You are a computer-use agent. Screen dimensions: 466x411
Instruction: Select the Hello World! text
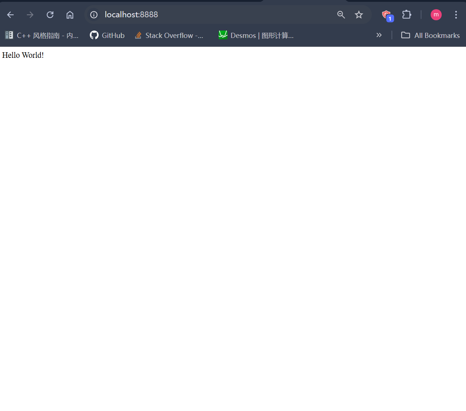click(23, 55)
